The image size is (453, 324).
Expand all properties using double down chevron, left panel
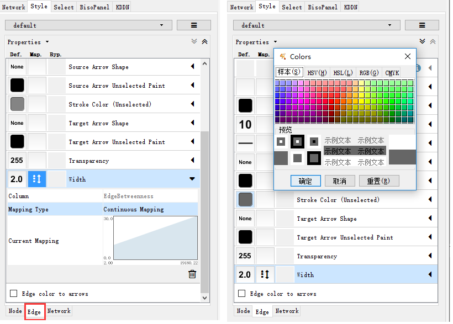tap(194, 41)
